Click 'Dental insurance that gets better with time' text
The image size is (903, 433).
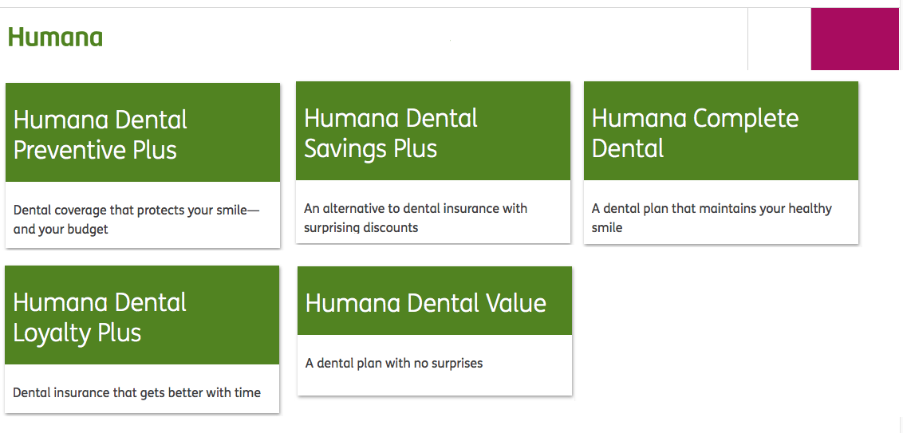click(x=136, y=392)
